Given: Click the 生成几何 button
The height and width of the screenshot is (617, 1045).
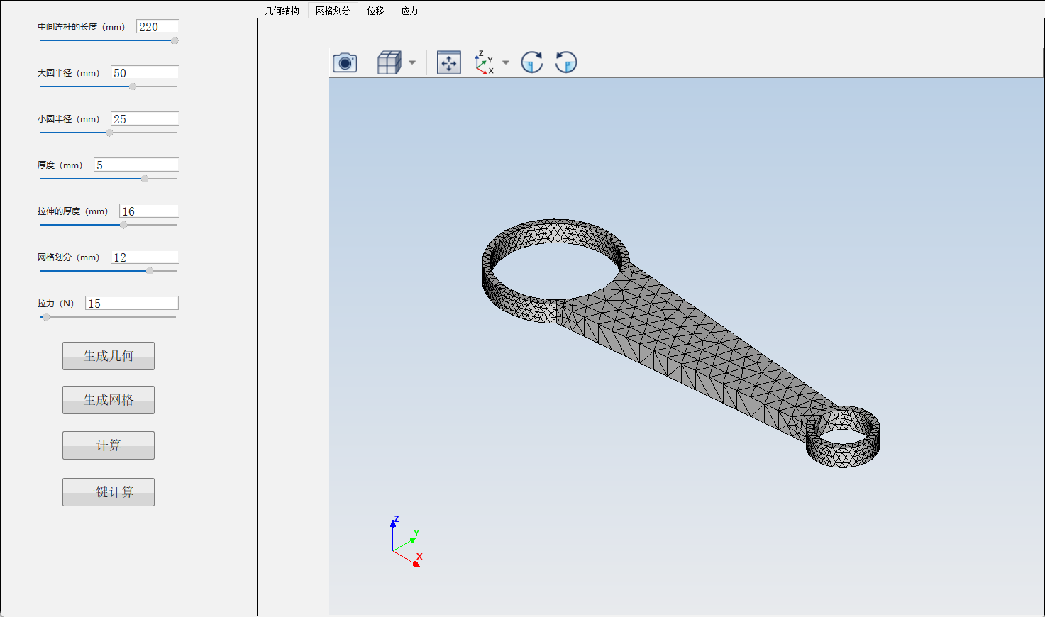Looking at the screenshot, I should coord(109,356).
